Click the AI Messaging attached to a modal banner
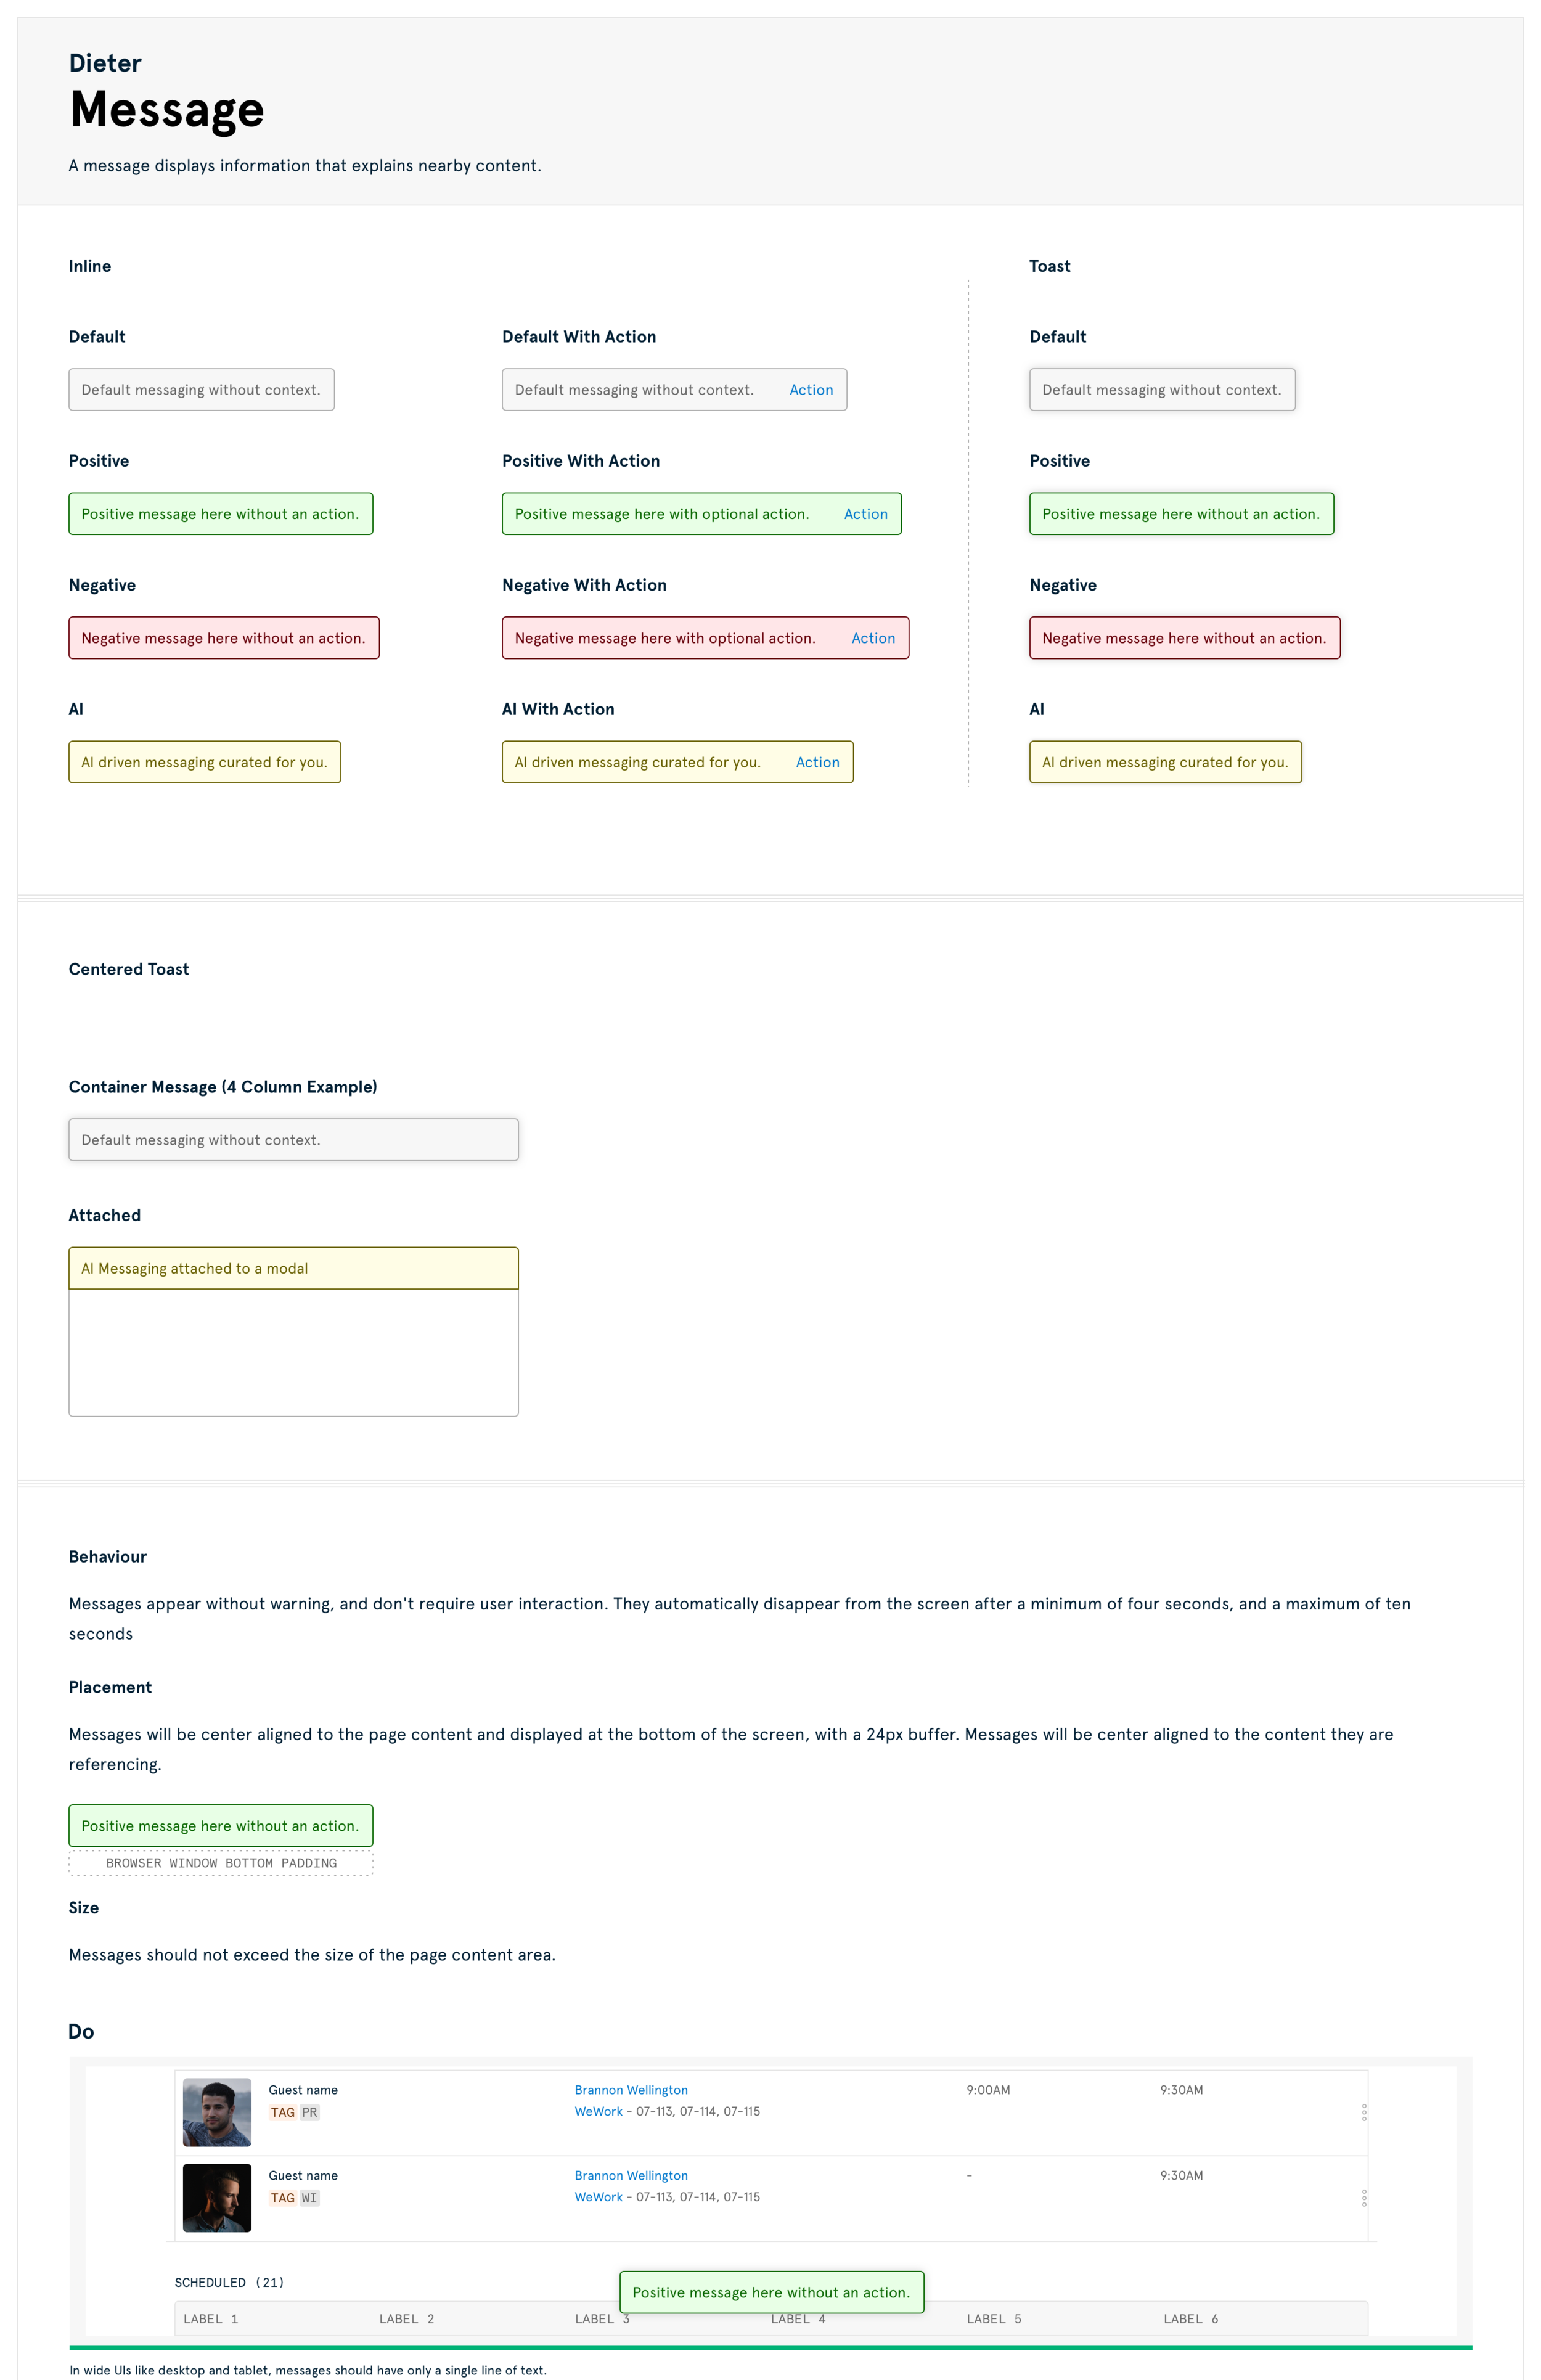 tap(293, 1268)
